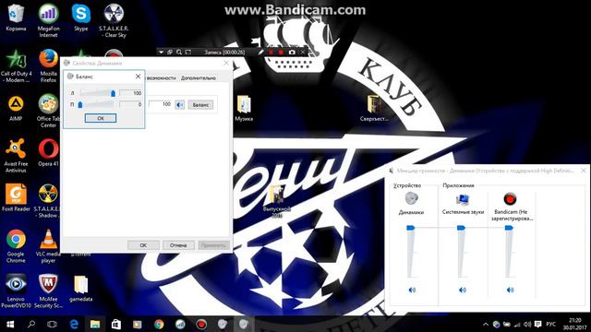Stop recording with Bandicam red record button
This screenshot has height=332, width=591.
(281, 53)
